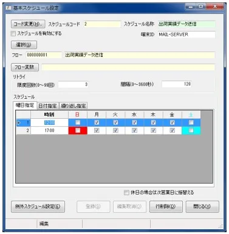Open 例外スケジュール設定(E) button
Viewport: 229px width, 234px height.
click(x=38, y=206)
